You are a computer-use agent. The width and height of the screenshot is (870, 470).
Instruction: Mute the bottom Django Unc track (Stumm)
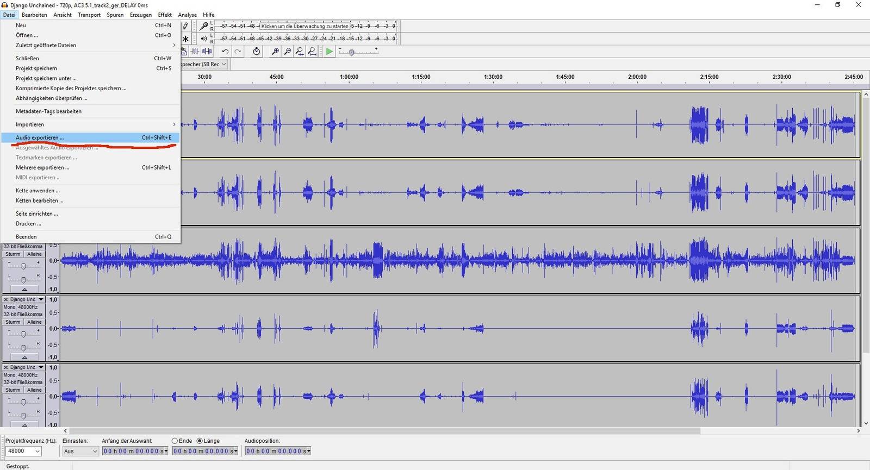tap(13, 390)
